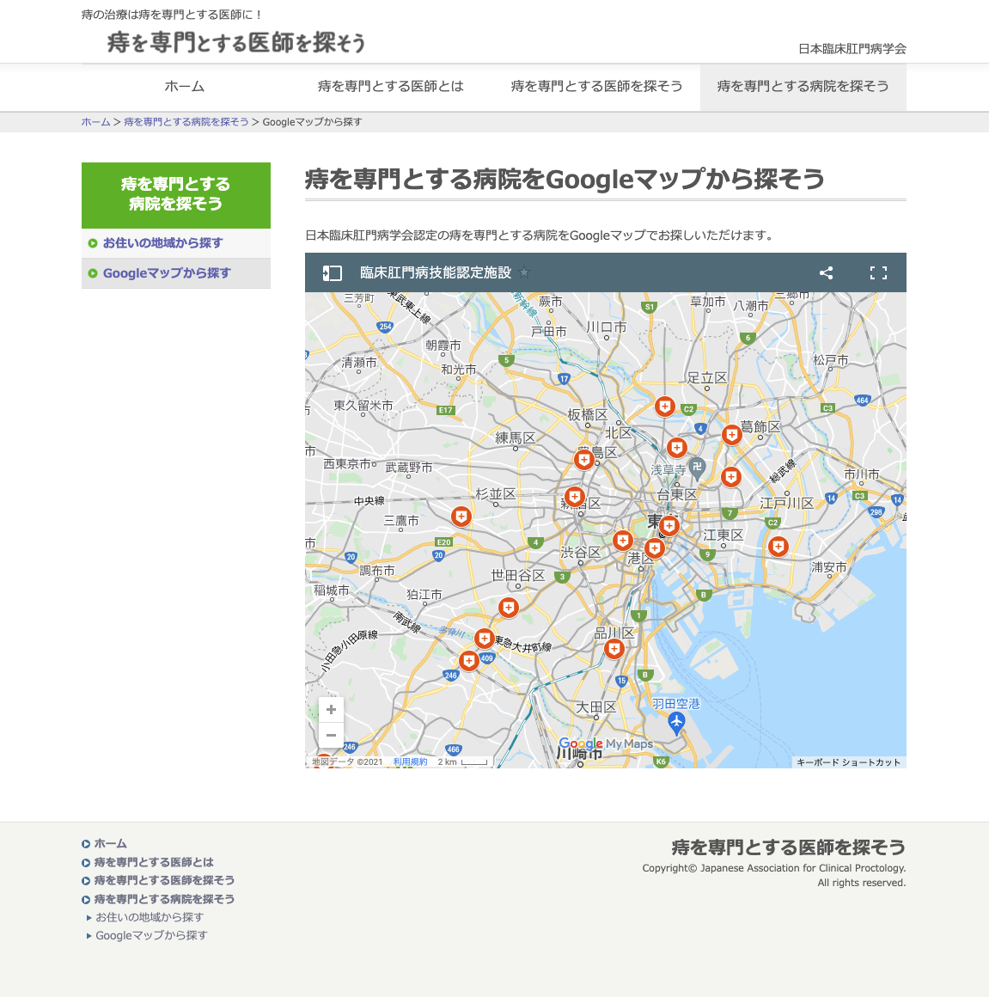Open the map in fullscreen view

[878, 273]
